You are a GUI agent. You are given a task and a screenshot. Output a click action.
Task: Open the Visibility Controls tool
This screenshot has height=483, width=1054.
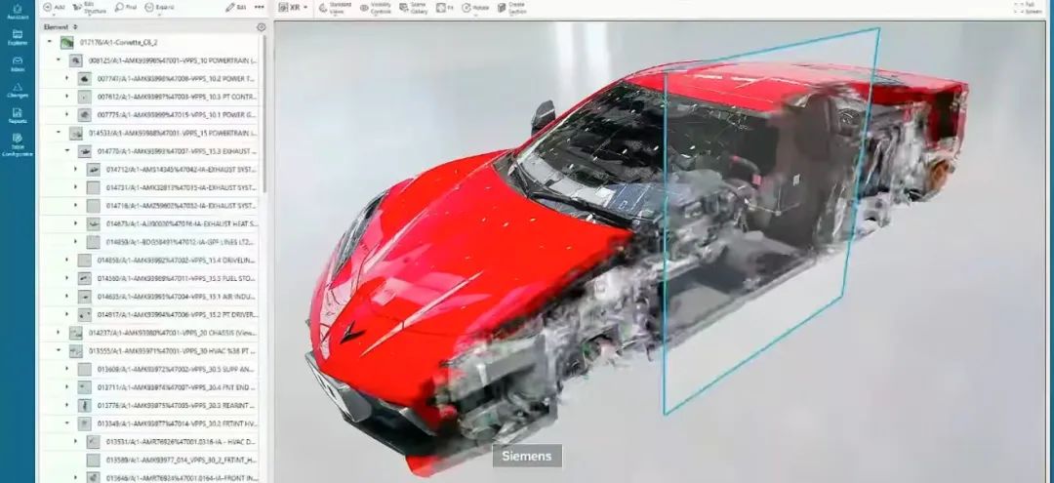coord(376,7)
